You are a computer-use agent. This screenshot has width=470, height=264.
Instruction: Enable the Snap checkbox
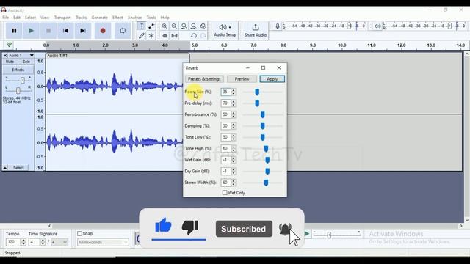coord(79,233)
